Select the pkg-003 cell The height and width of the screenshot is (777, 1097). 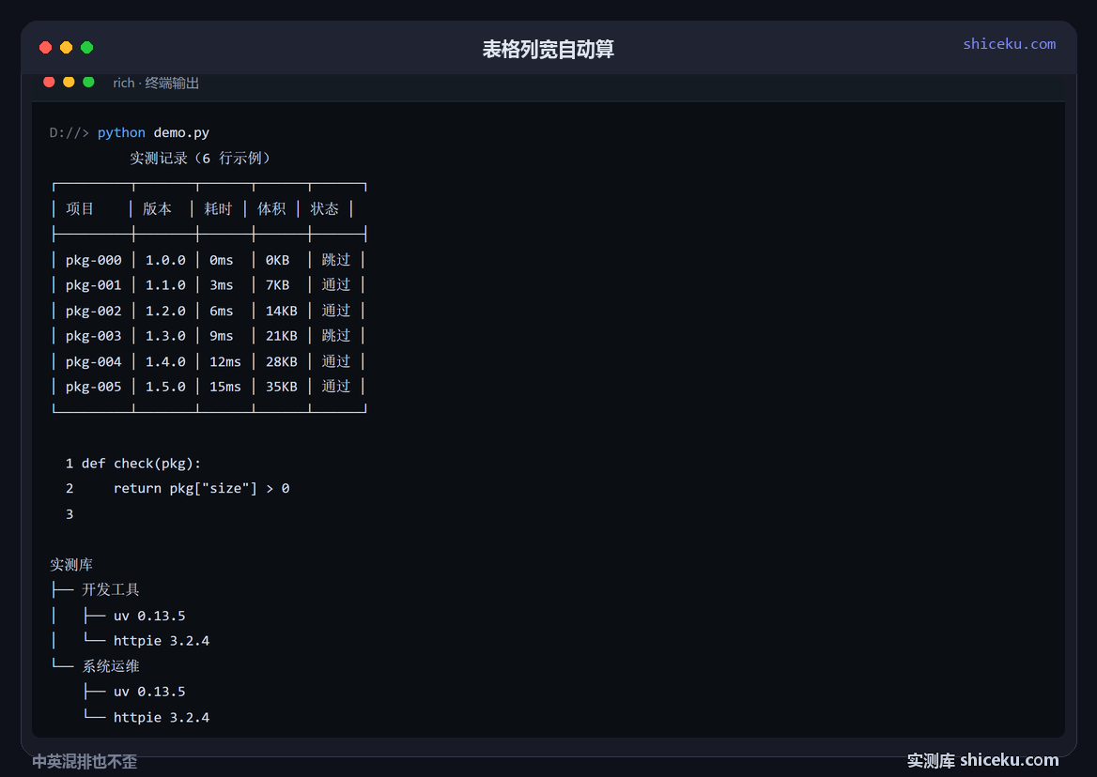click(x=94, y=336)
